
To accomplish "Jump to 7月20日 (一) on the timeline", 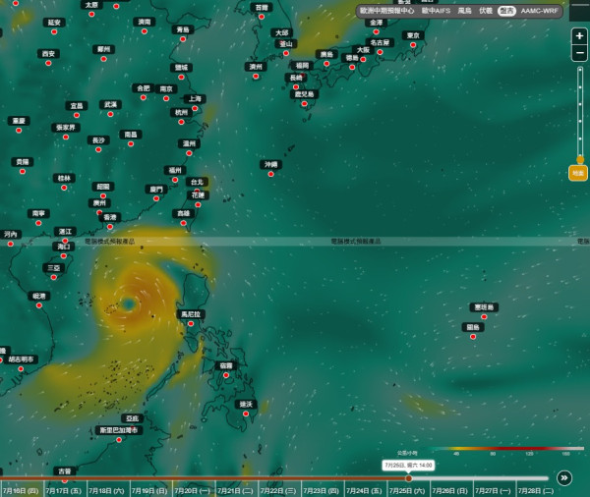I will (x=193, y=490).
